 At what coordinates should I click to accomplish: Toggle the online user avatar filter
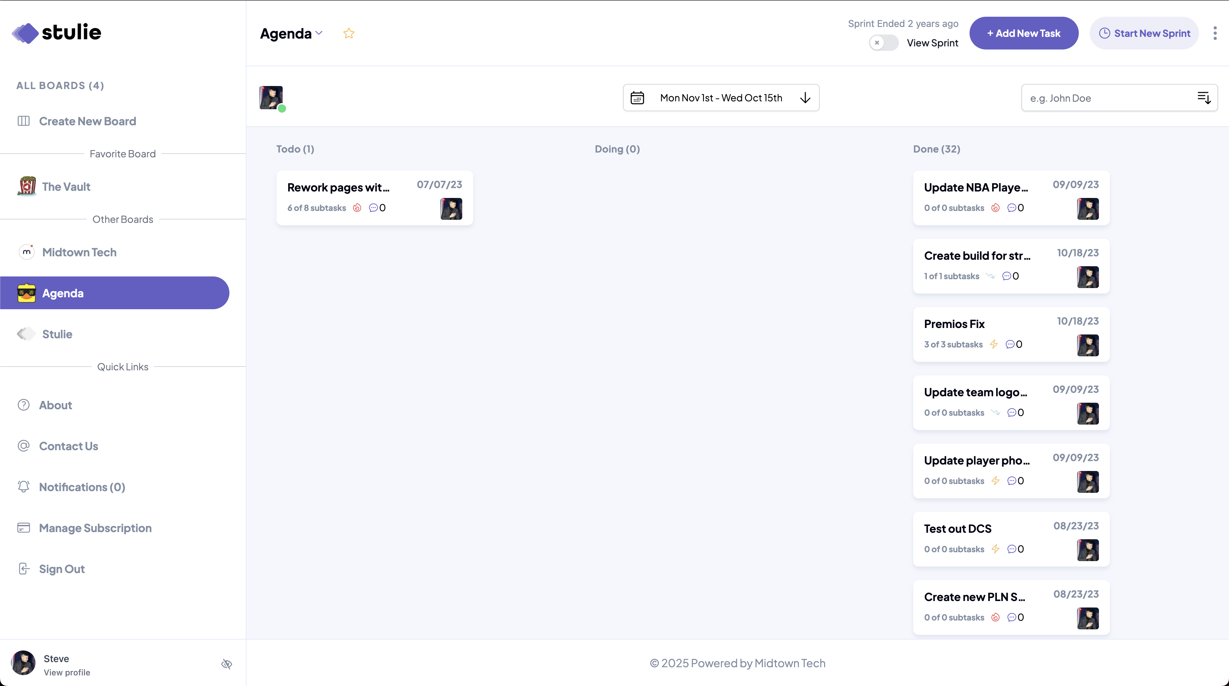271,98
